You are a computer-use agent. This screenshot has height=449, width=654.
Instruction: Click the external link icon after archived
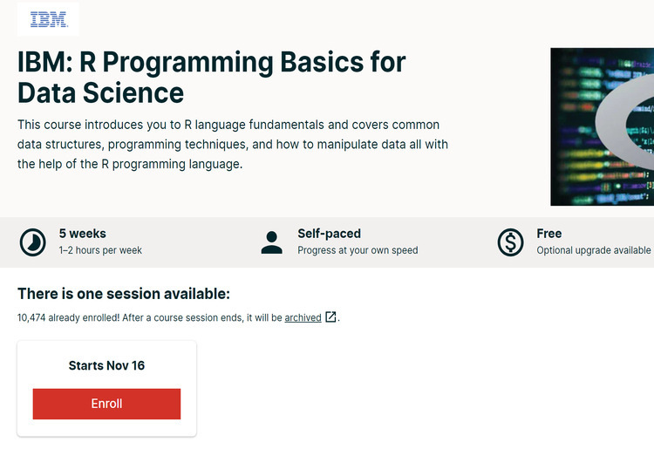(330, 317)
